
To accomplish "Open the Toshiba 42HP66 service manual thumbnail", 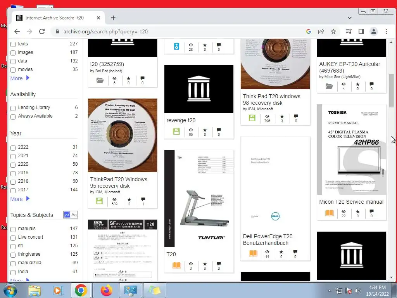I will pyautogui.click(x=351, y=149).
